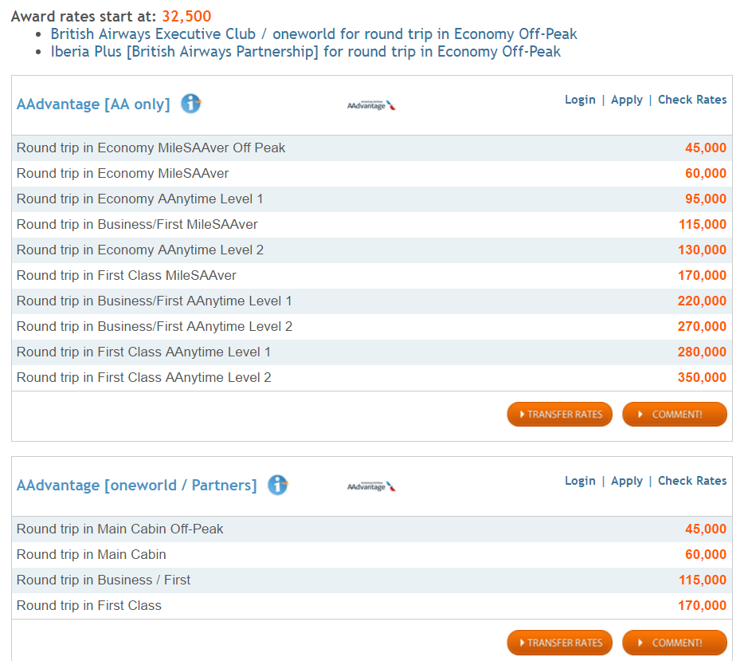This screenshot has height=661, width=744.
Task: Click Apply in oneworld / Partners section
Action: (x=627, y=481)
